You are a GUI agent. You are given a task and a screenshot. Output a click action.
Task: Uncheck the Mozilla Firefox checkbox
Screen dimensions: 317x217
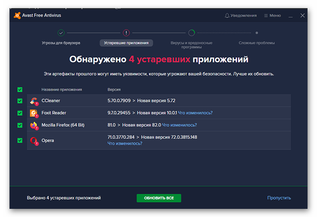20,125
